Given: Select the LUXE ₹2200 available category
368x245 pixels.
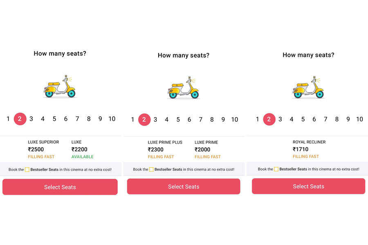Looking at the screenshot, I should point(82,149).
